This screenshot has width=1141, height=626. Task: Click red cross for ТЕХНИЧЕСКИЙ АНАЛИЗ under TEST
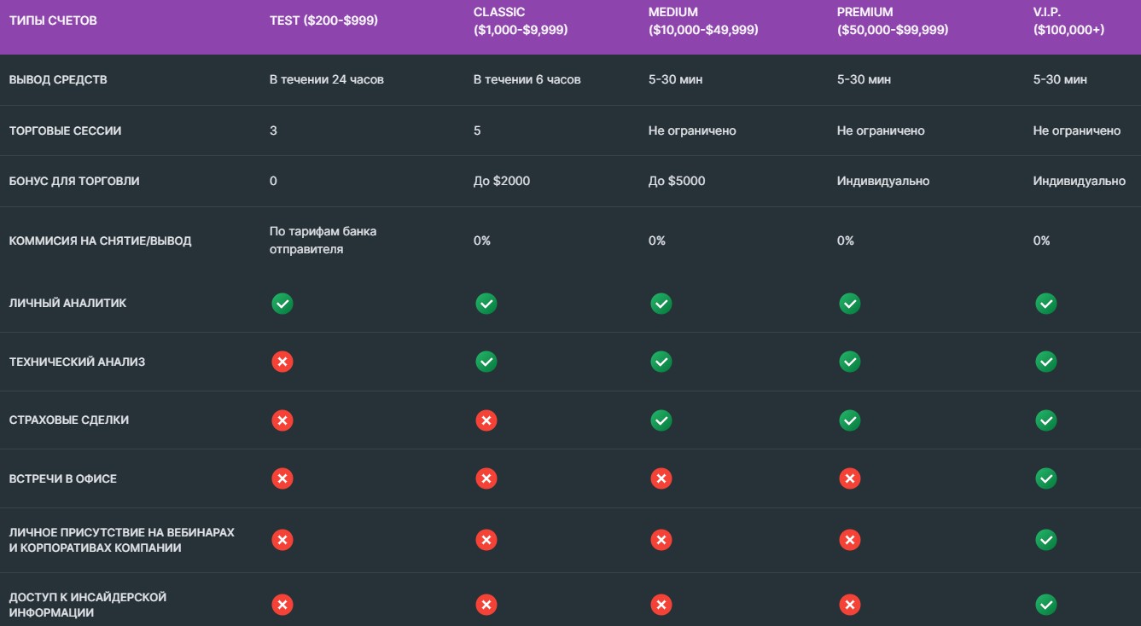click(282, 362)
